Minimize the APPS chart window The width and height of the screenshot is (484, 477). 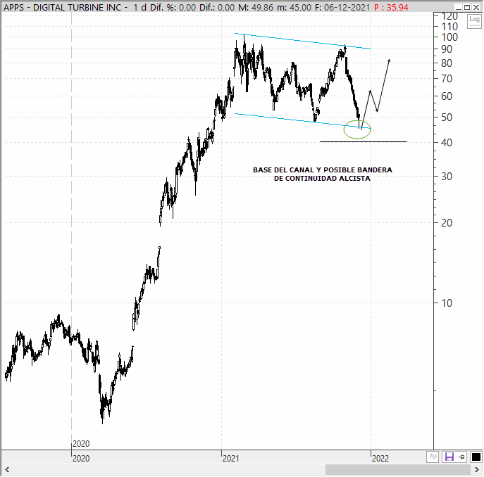pyautogui.click(x=458, y=7)
